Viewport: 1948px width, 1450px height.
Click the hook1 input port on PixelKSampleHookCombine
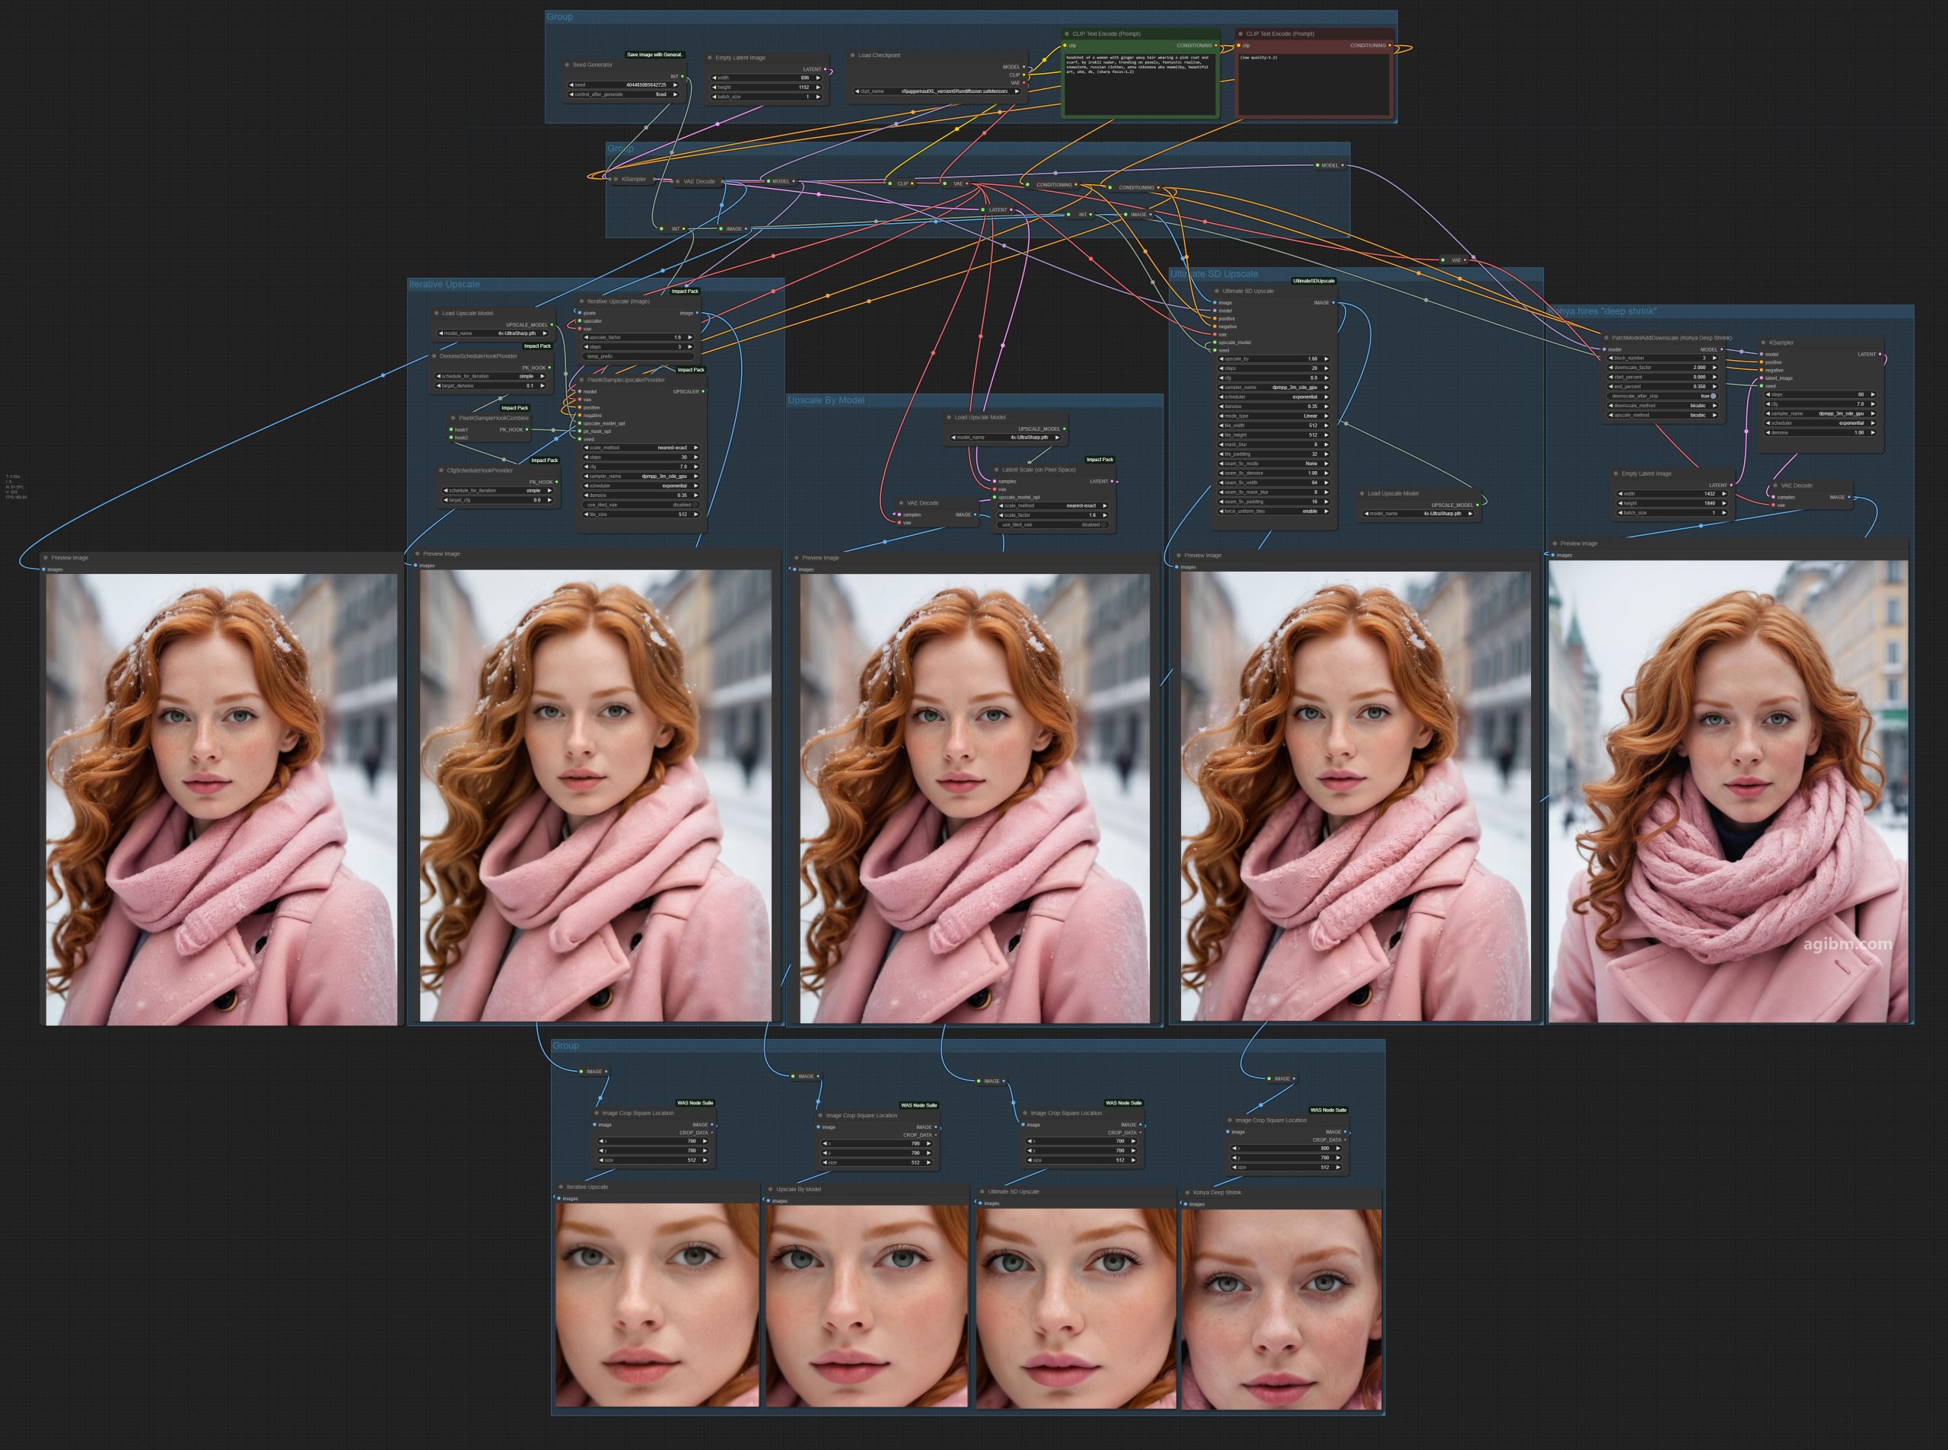click(452, 429)
